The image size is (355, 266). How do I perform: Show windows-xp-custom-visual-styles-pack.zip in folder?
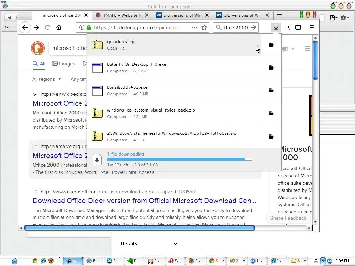click(x=271, y=113)
